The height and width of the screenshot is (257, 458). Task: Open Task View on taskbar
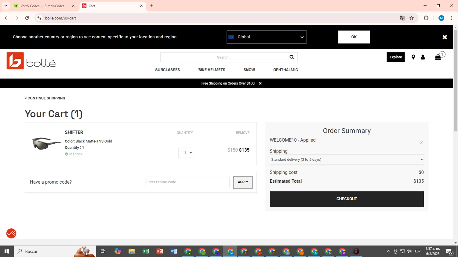tap(103, 251)
